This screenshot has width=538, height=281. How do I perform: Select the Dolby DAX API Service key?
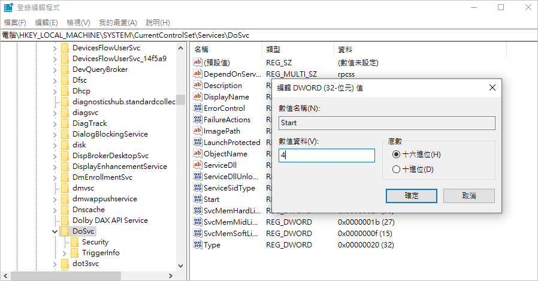click(x=110, y=220)
